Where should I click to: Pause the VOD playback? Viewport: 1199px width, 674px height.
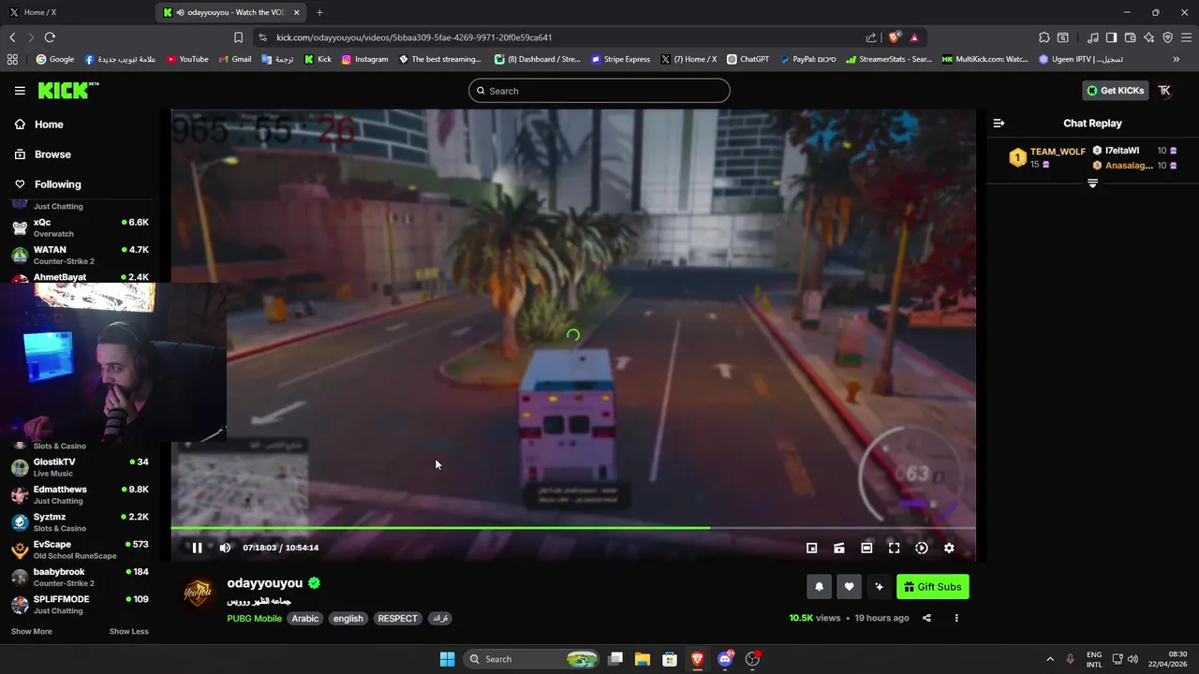click(x=197, y=548)
